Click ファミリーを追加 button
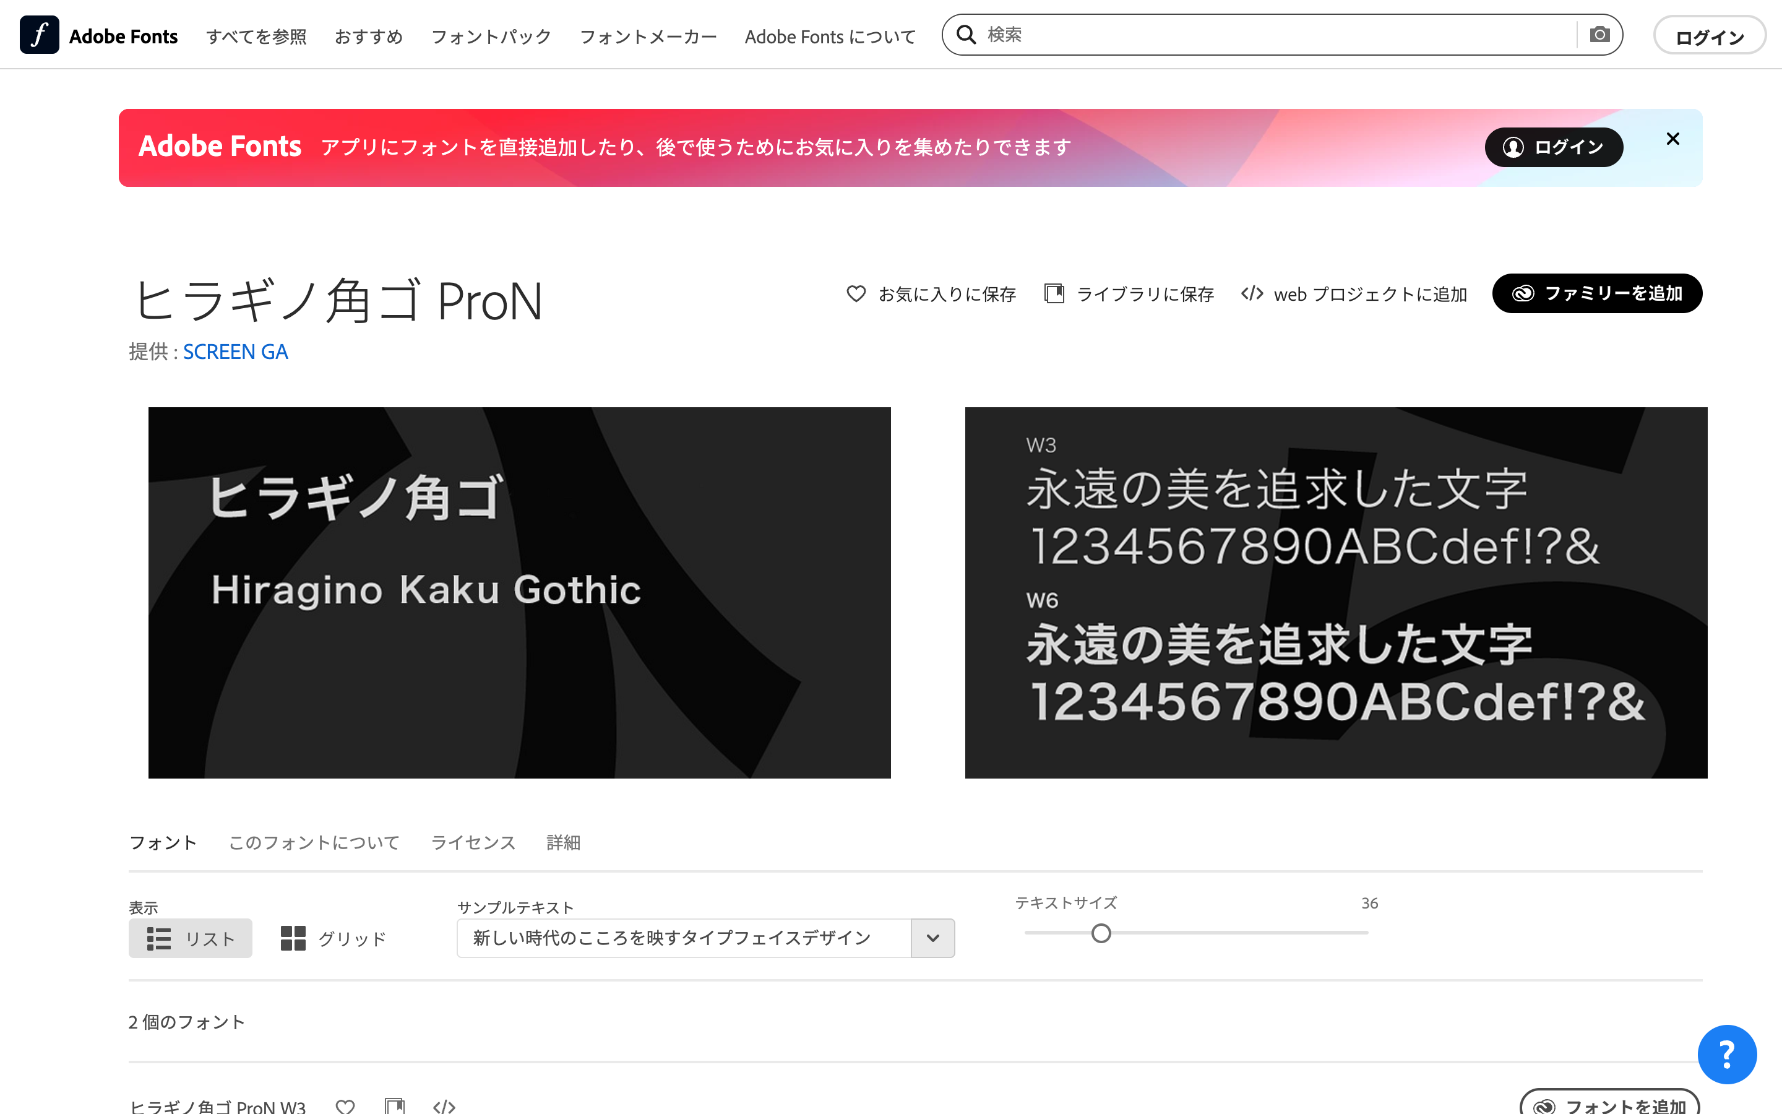 tap(1597, 293)
